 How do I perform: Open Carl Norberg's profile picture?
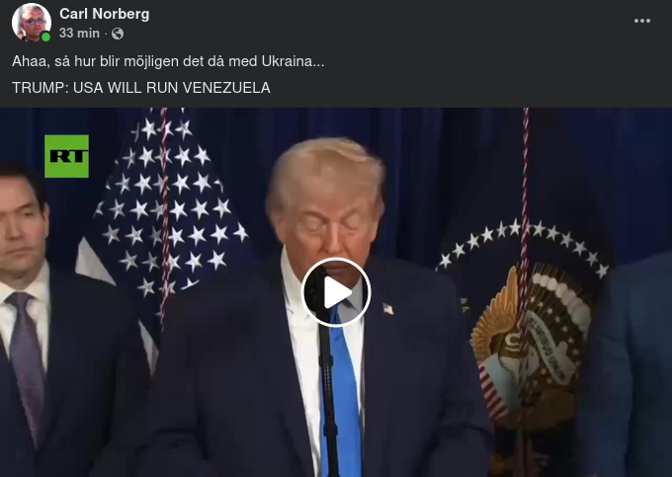point(32,23)
